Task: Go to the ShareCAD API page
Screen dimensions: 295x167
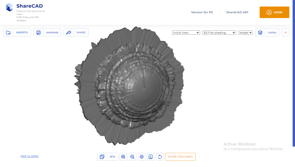Action: [x=237, y=12]
